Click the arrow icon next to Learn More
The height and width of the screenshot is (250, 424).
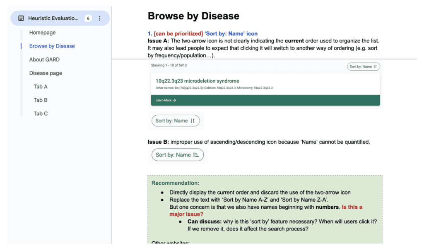tap(174, 100)
